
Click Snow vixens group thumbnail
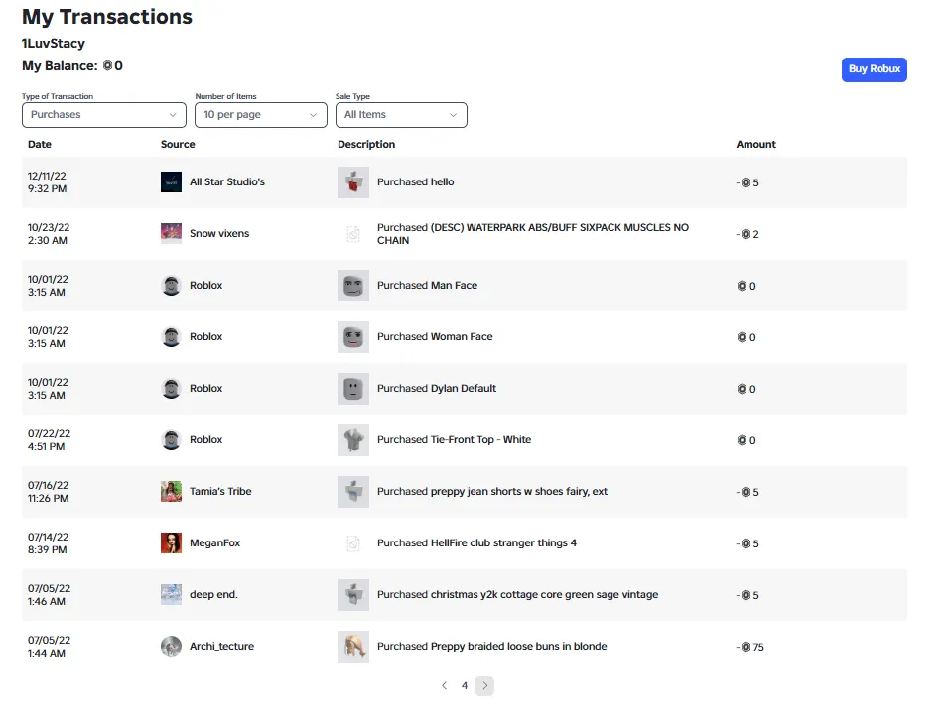point(171,233)
